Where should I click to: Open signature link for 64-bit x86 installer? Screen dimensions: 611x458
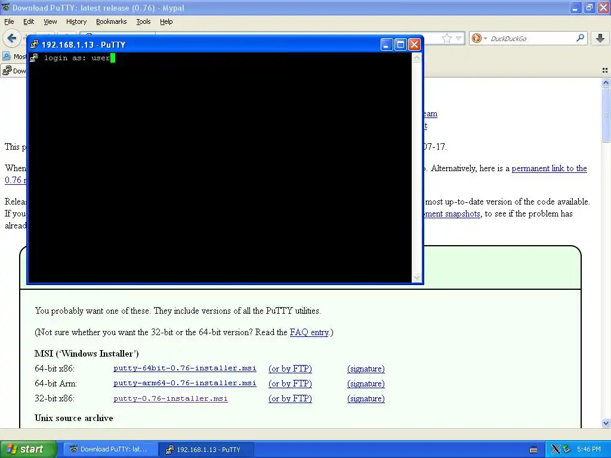tap(366, 369)
